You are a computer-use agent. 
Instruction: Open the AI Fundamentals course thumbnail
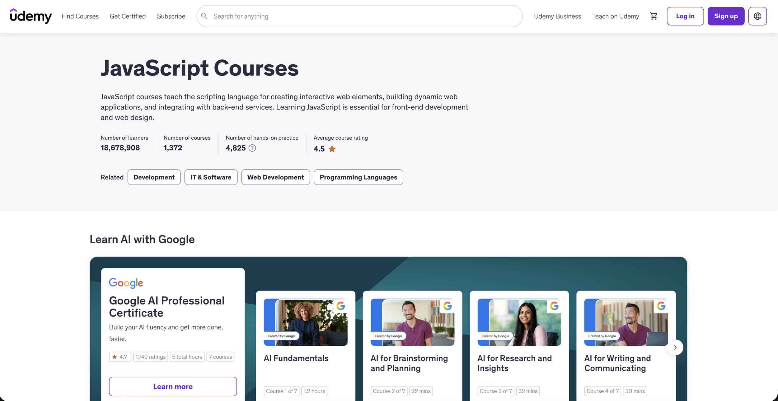306,322
